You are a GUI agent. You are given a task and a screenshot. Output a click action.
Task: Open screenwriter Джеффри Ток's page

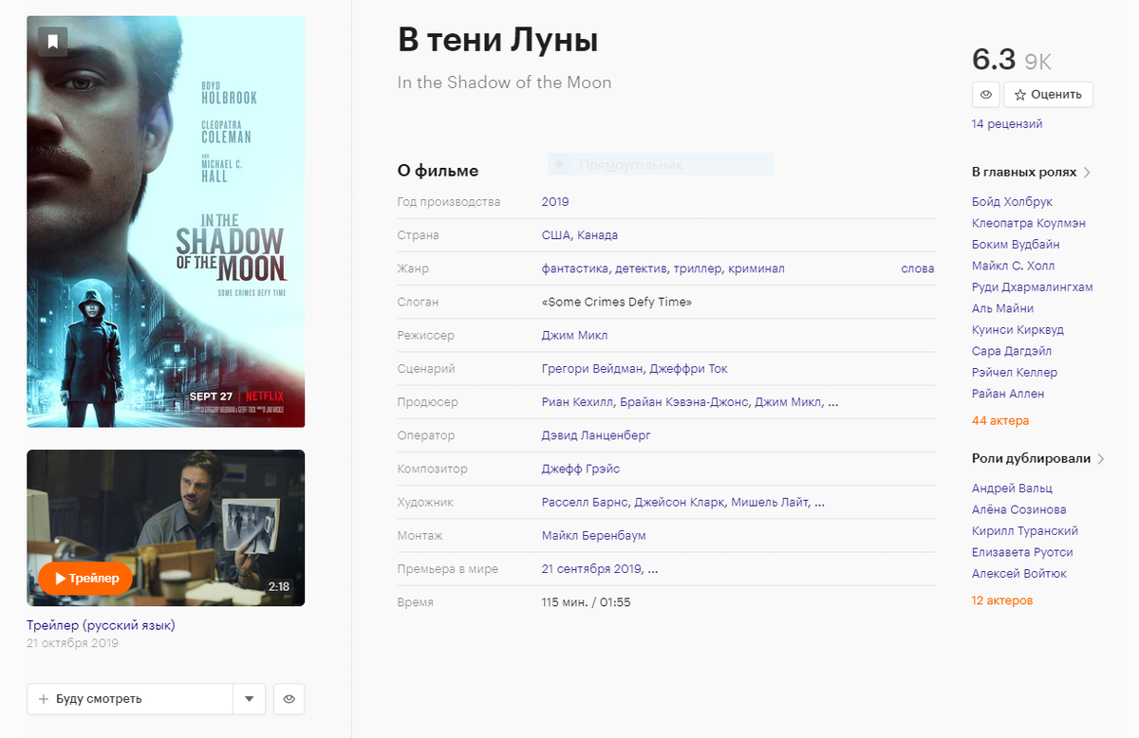689,369
